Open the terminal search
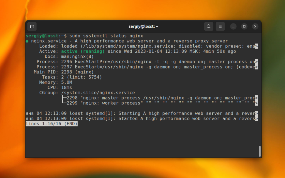285x178 pixels. (208, 26)
